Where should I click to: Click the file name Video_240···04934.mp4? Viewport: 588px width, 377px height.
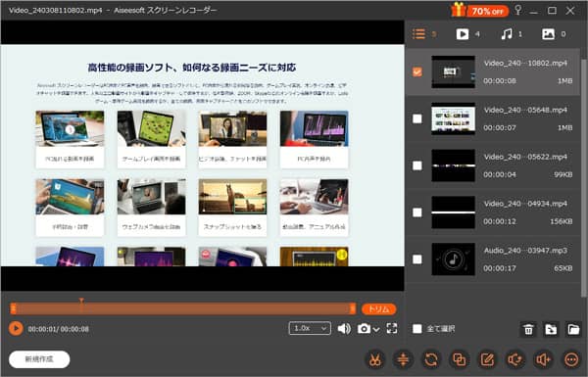point(525,204)
